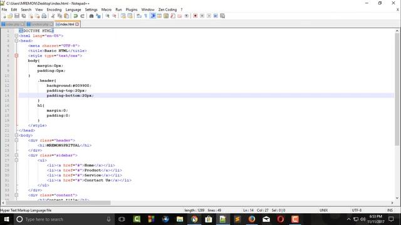Open the Macro menu
This screenshot has width=401, height=225.
click(x=107, y=10)
